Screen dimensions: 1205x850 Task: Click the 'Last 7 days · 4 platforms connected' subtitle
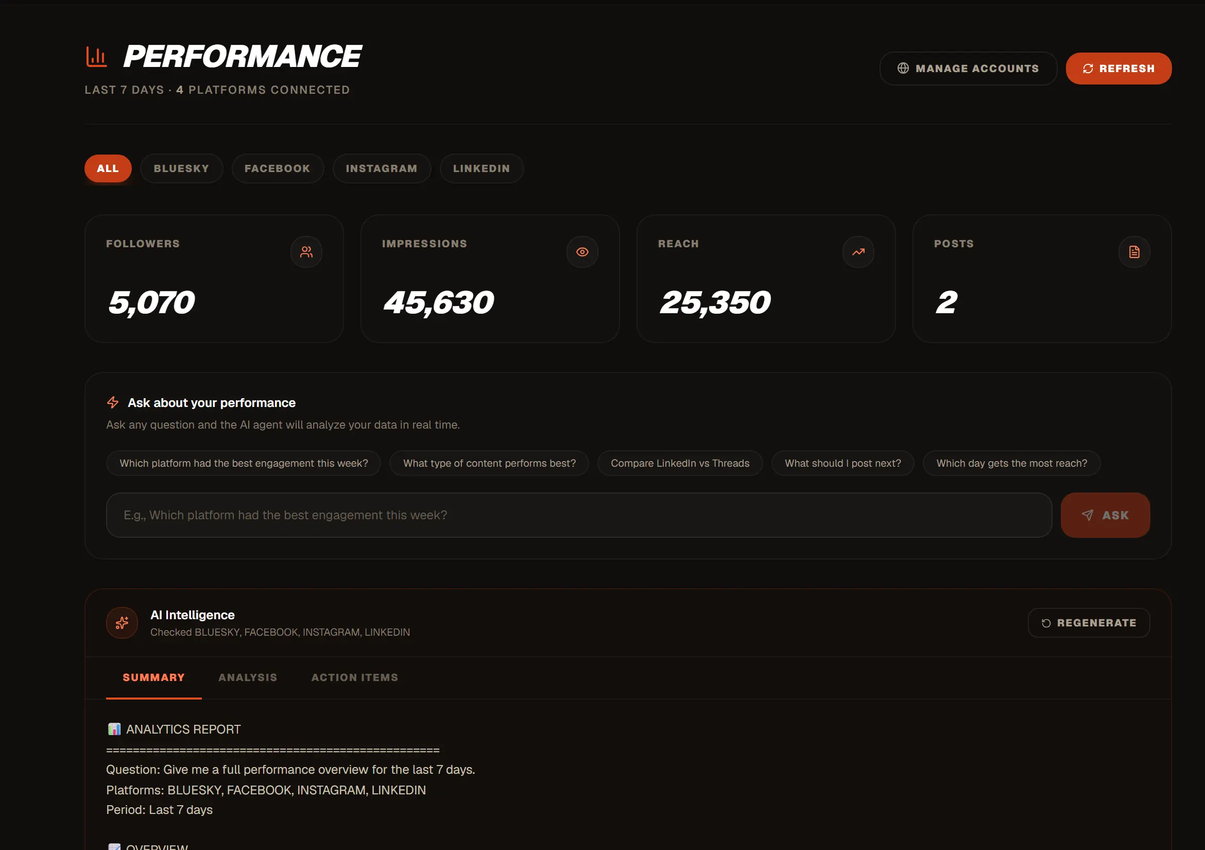coord(217,90)
